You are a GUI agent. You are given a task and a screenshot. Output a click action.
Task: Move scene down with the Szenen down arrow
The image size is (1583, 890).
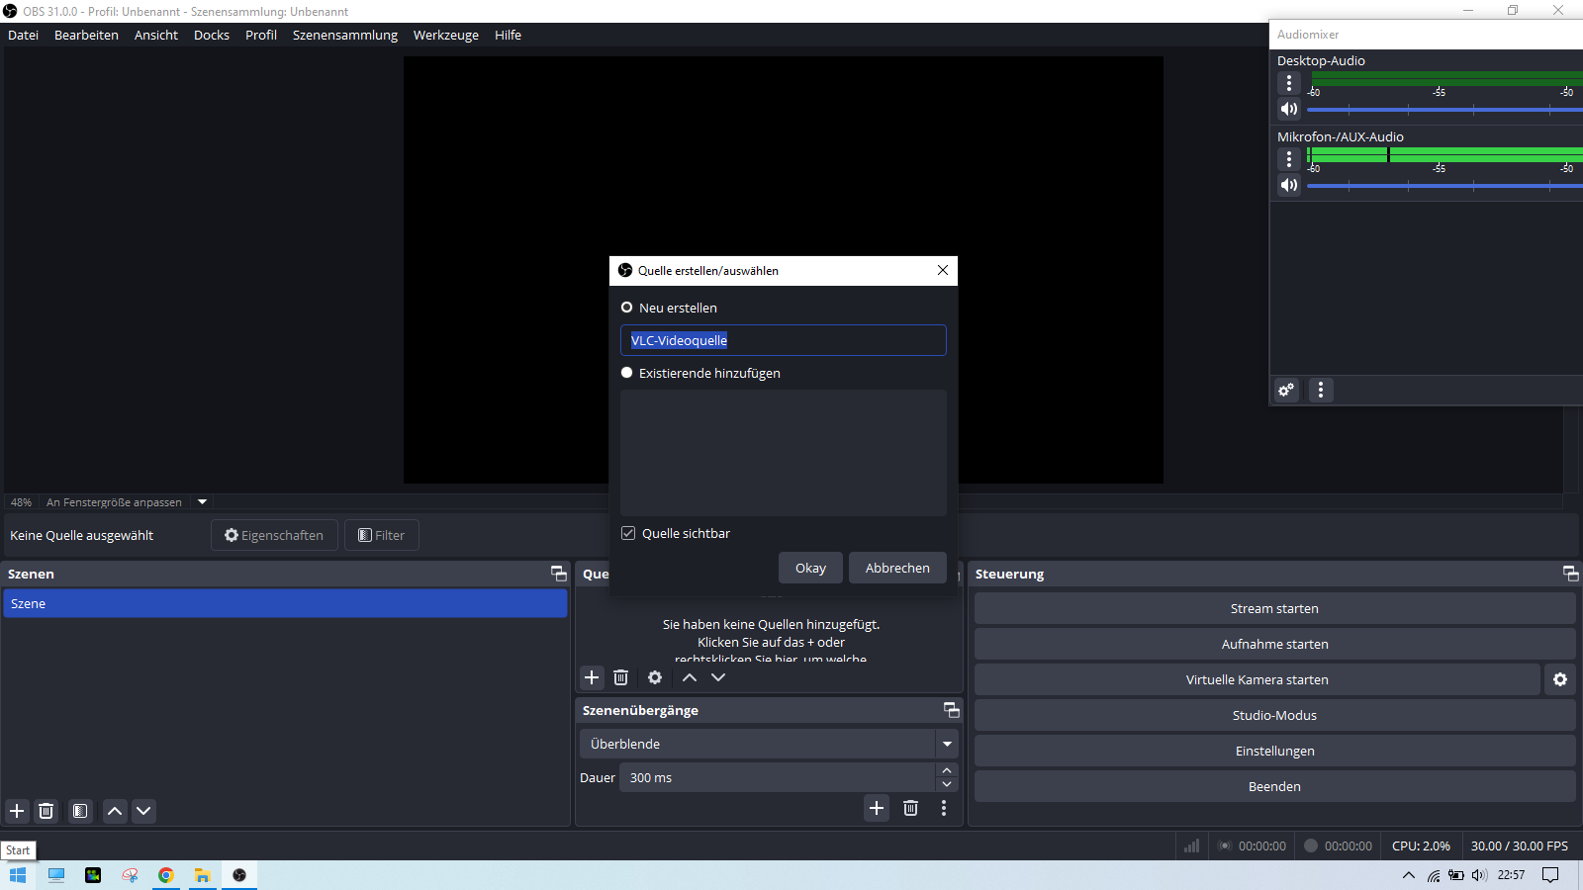point(143,811)
